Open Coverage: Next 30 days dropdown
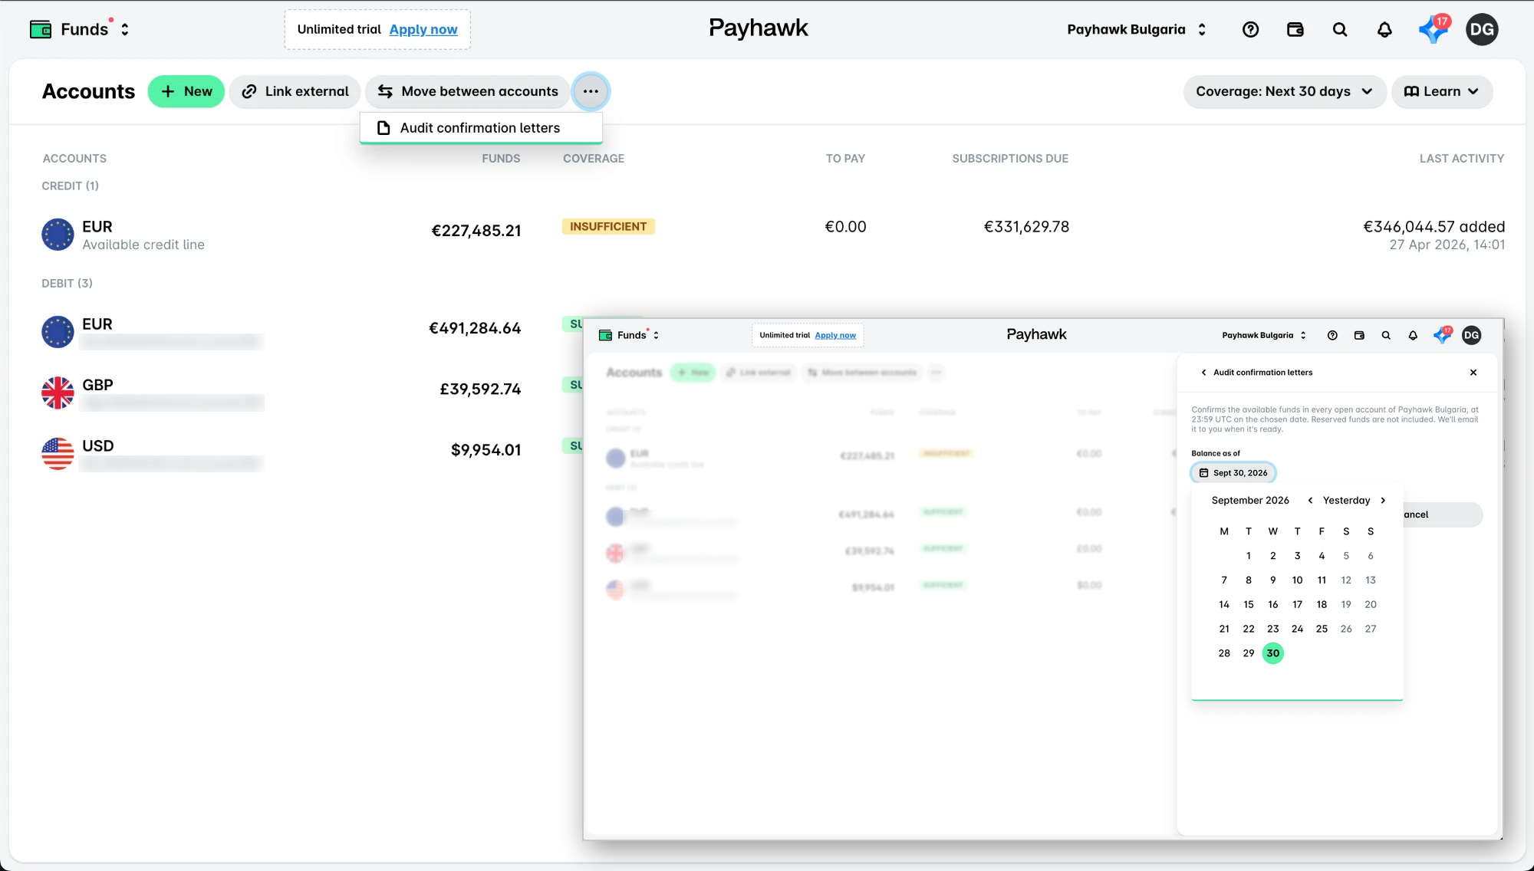The image size is (1534, 871). tap(1285, 91)
